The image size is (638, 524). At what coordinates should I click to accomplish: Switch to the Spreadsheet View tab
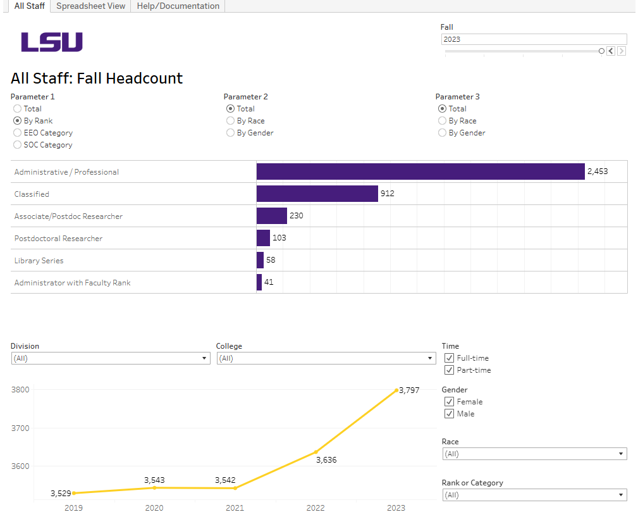(90, 6)
